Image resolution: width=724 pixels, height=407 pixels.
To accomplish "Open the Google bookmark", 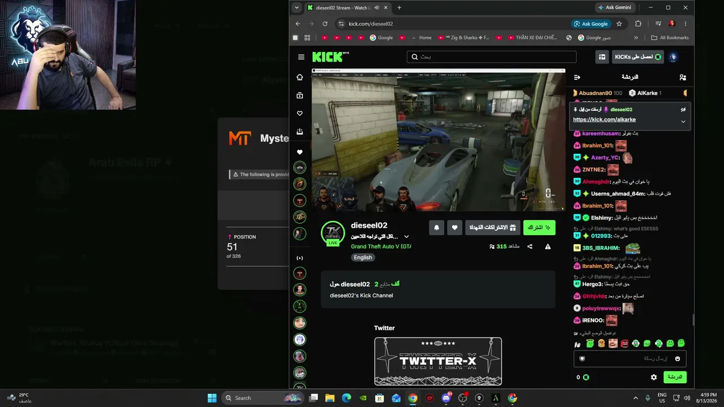I will pos(381,38).
